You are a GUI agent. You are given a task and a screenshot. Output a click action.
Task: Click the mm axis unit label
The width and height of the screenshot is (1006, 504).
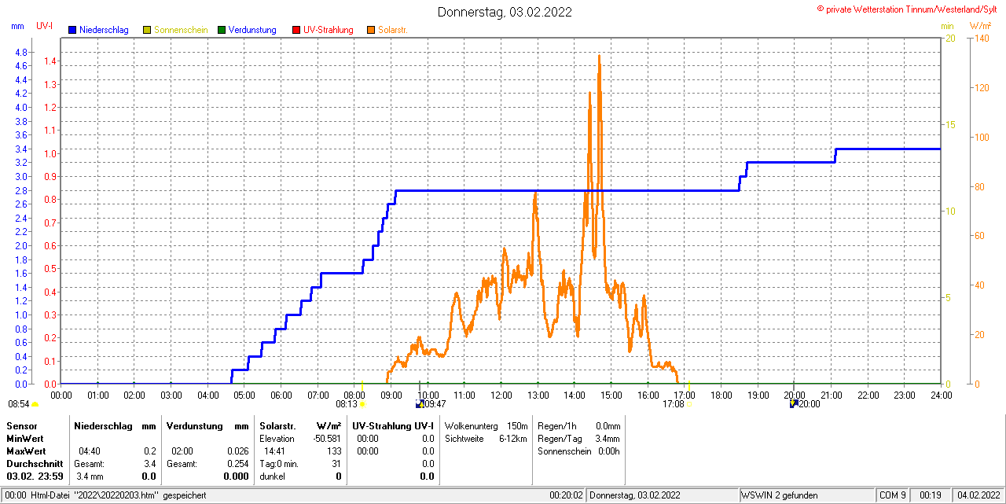[18, 26]
